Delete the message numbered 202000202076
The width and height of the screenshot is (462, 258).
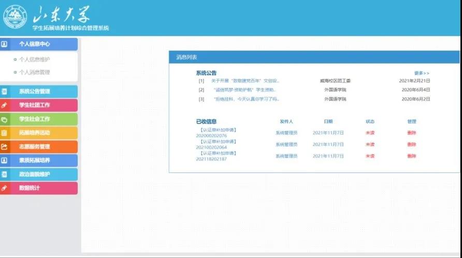coord(412,133)
